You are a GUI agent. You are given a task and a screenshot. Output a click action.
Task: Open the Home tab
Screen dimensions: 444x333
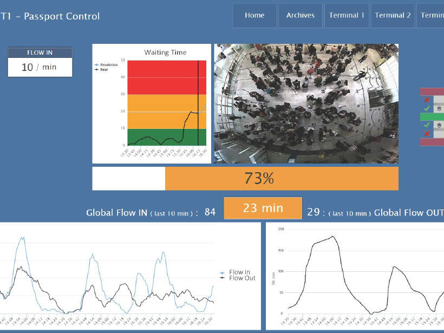(254, 16)
